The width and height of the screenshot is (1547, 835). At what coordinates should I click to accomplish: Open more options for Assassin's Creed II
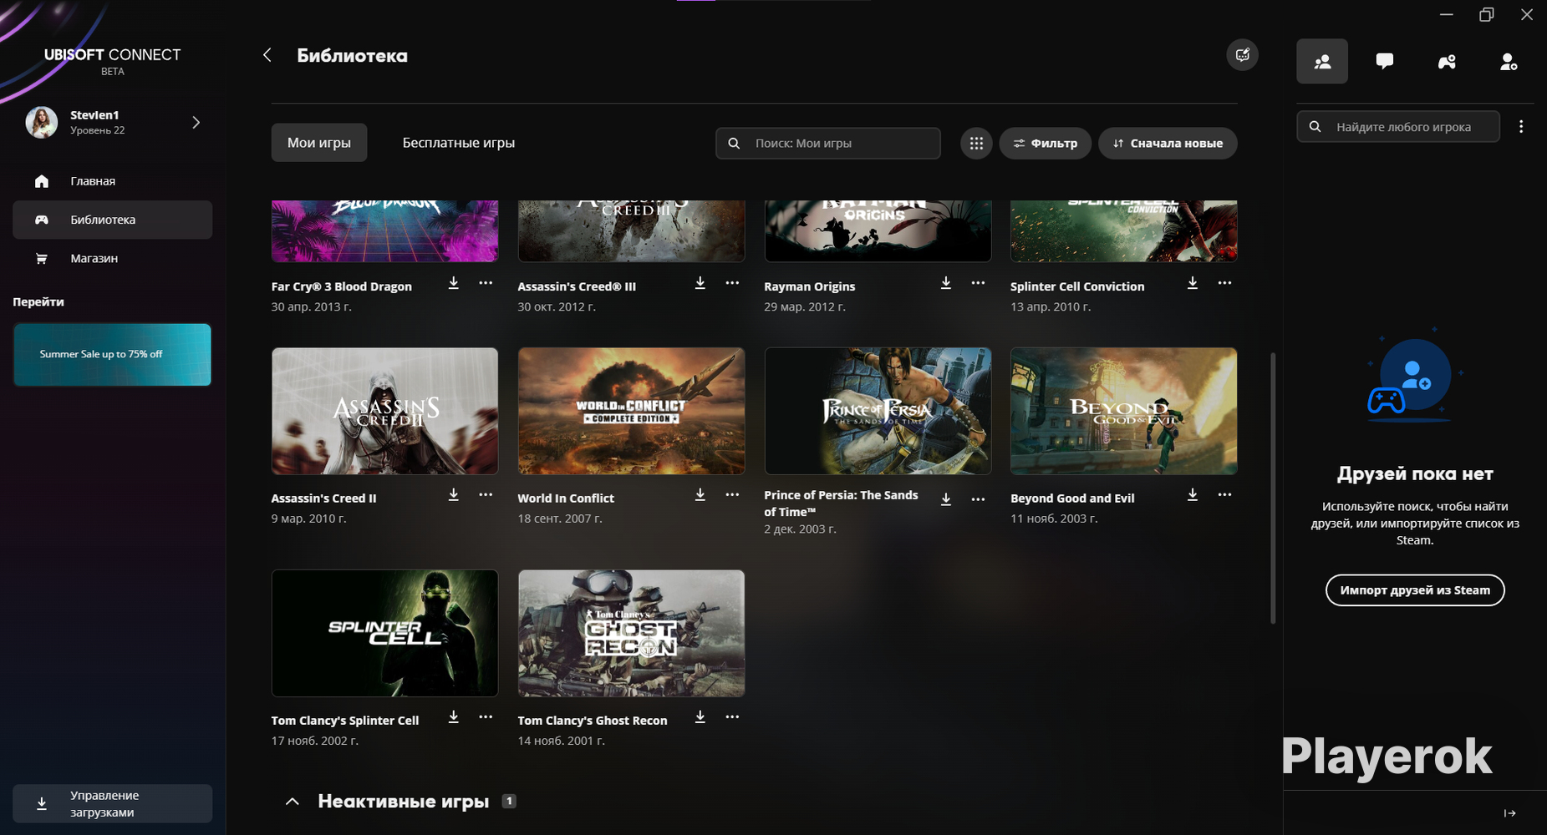click(x=486, y=495)
